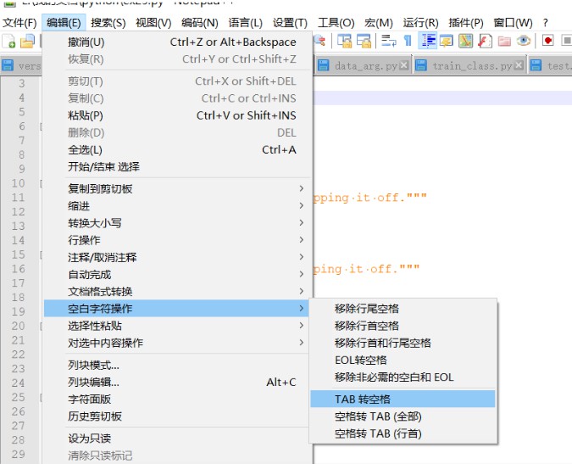
Task: Expand the 自动完成 submenu
Action: pyautogui.click(x=178, y=274)
